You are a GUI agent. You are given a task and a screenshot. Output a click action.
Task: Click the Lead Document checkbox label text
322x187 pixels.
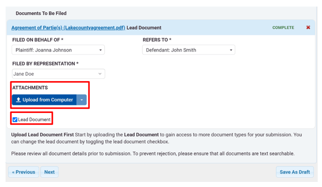click(34, 120)
